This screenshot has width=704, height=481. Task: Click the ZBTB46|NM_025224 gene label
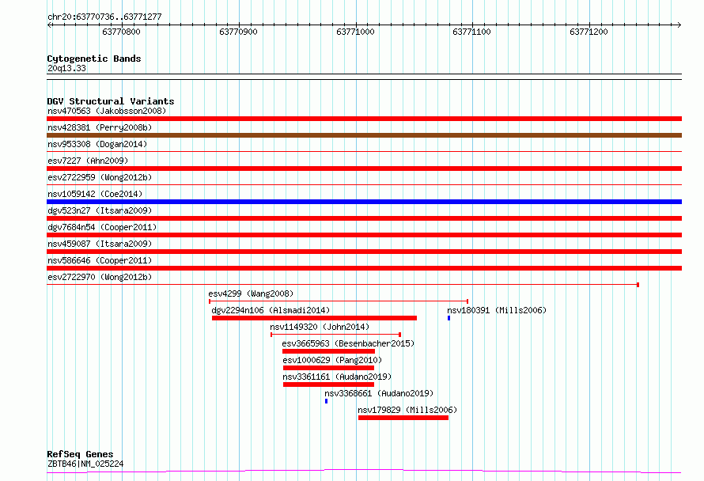85,464
